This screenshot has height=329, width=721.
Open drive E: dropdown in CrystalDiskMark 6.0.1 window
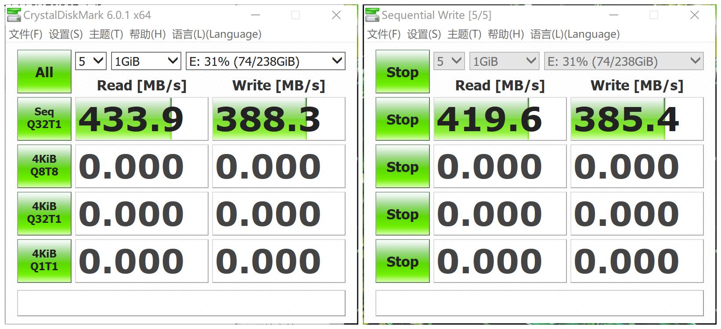click(266, 61)
